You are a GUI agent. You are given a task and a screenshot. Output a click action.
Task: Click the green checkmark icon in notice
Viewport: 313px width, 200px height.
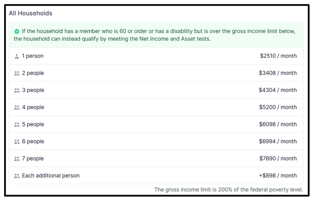pos(17,31)
